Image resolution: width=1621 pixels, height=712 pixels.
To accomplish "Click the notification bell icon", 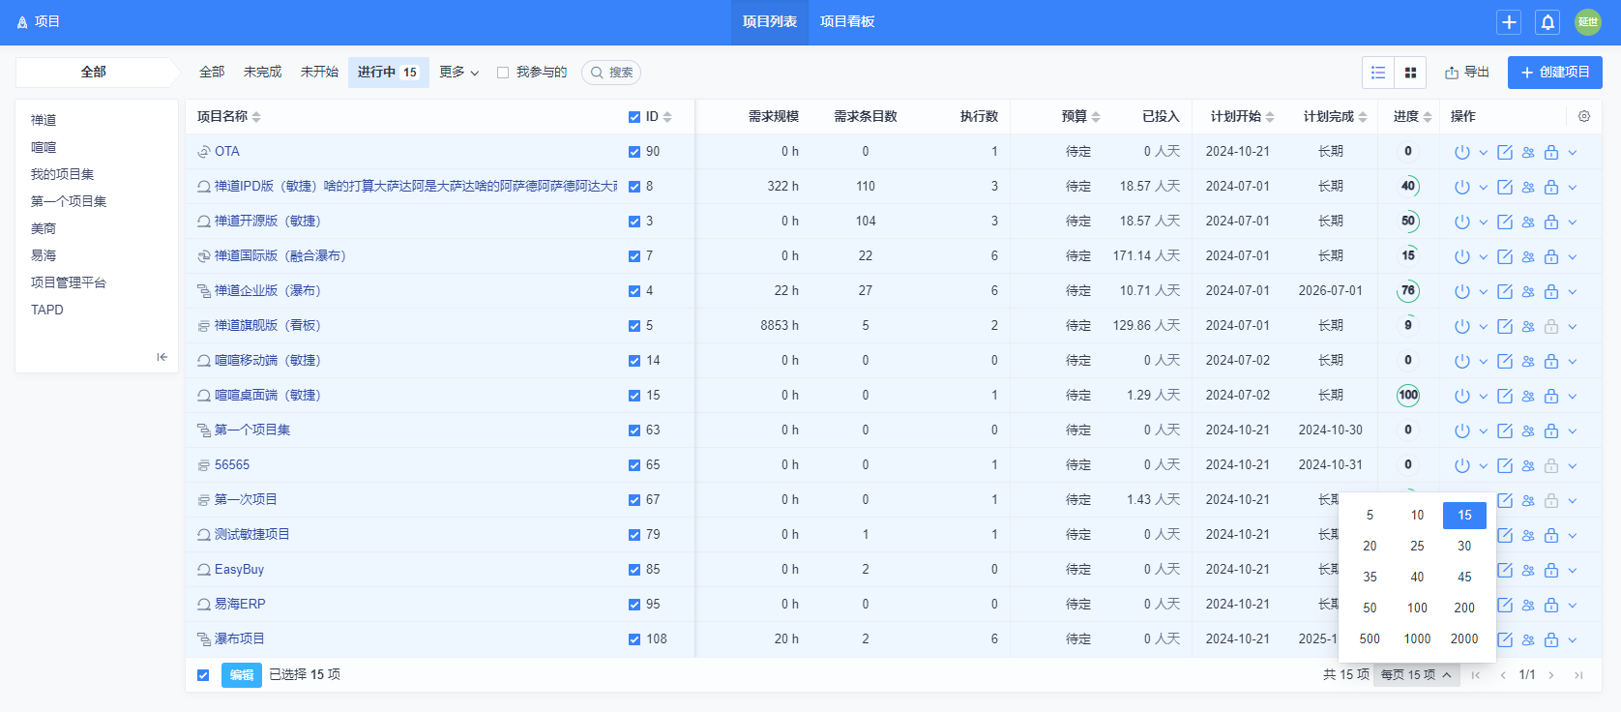I will [1547, 22].
